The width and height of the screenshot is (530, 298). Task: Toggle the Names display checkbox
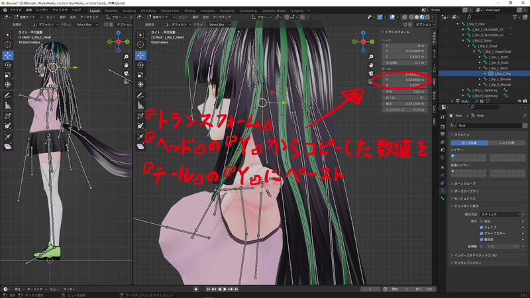point(482,221)
